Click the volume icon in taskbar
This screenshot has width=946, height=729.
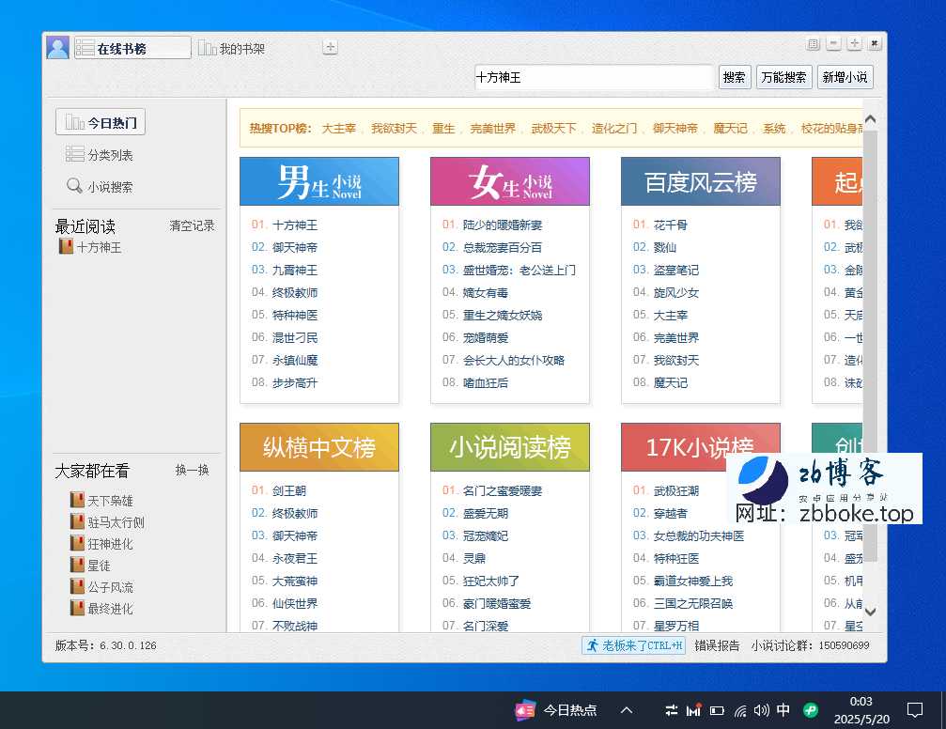pos(761,710)
